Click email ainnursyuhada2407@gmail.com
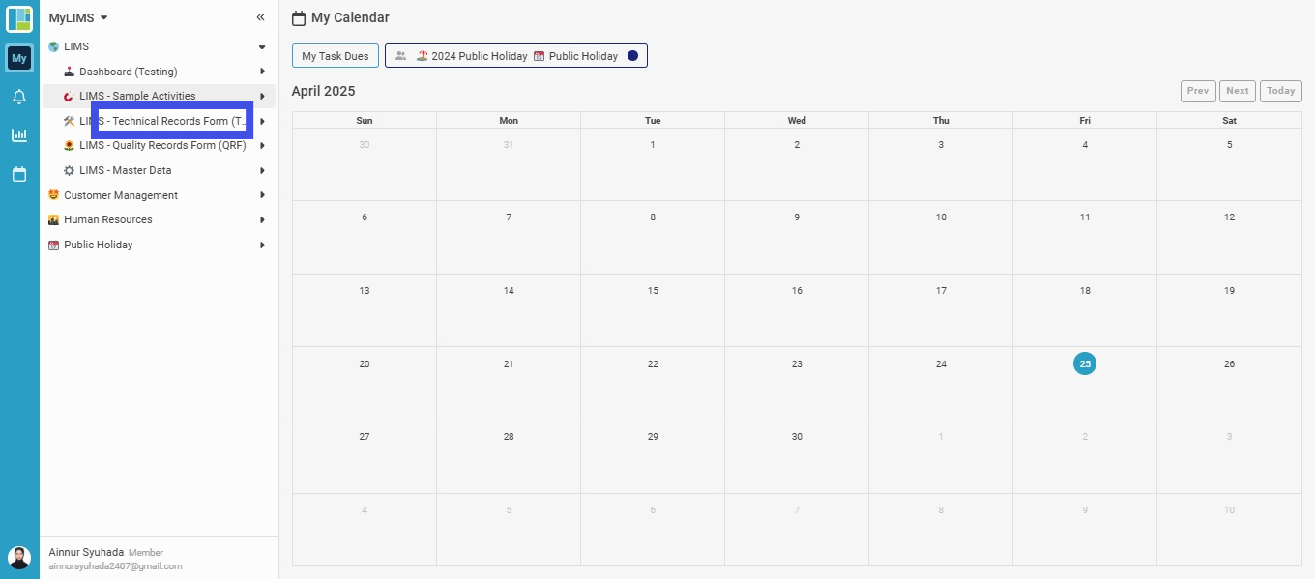Viewport: 1315px width, 579px height. (115, 566)
